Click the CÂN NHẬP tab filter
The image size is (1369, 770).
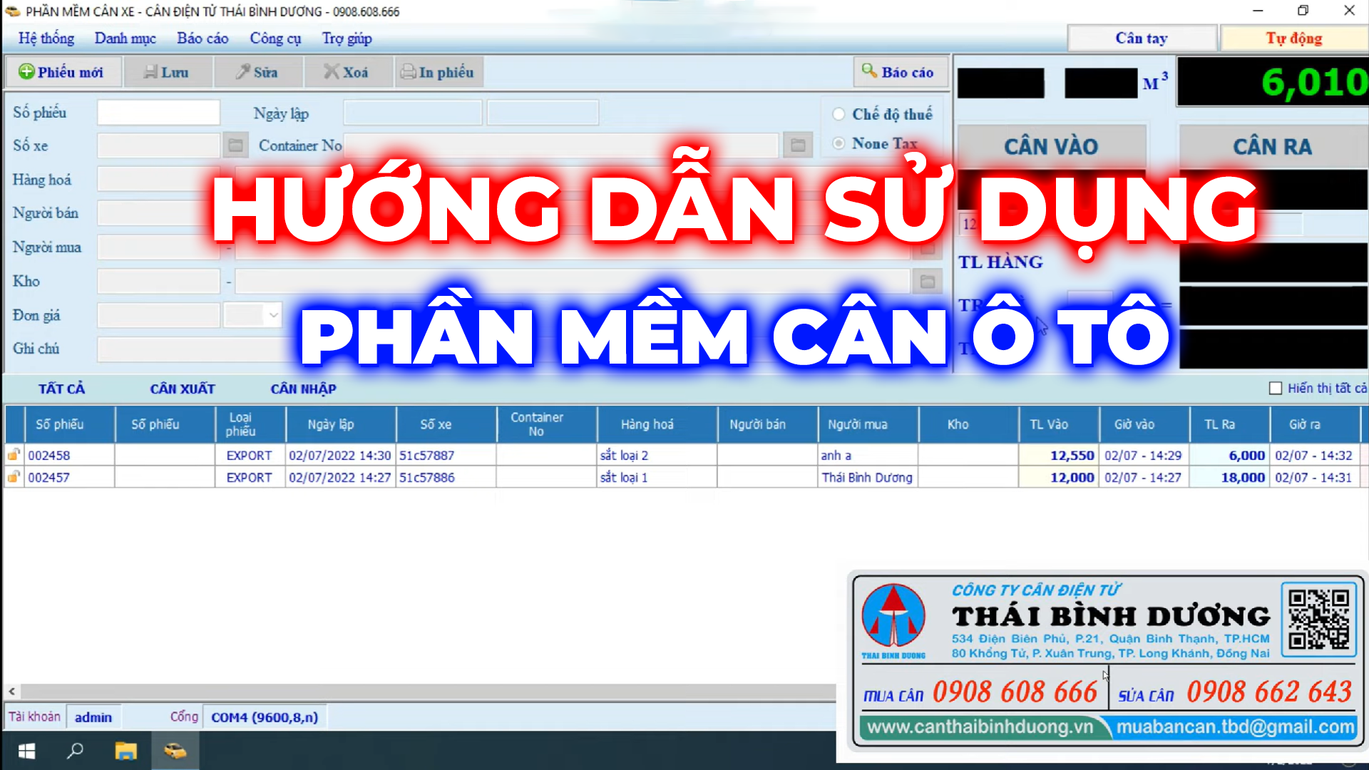(x=303, y=387)
